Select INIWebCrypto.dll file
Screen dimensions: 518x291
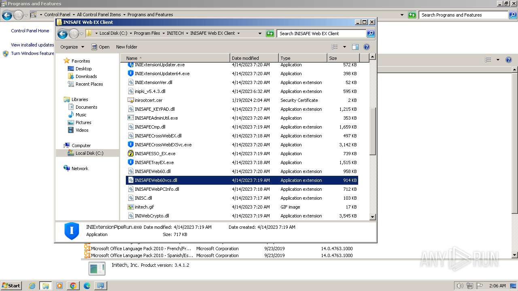(152, 216)
